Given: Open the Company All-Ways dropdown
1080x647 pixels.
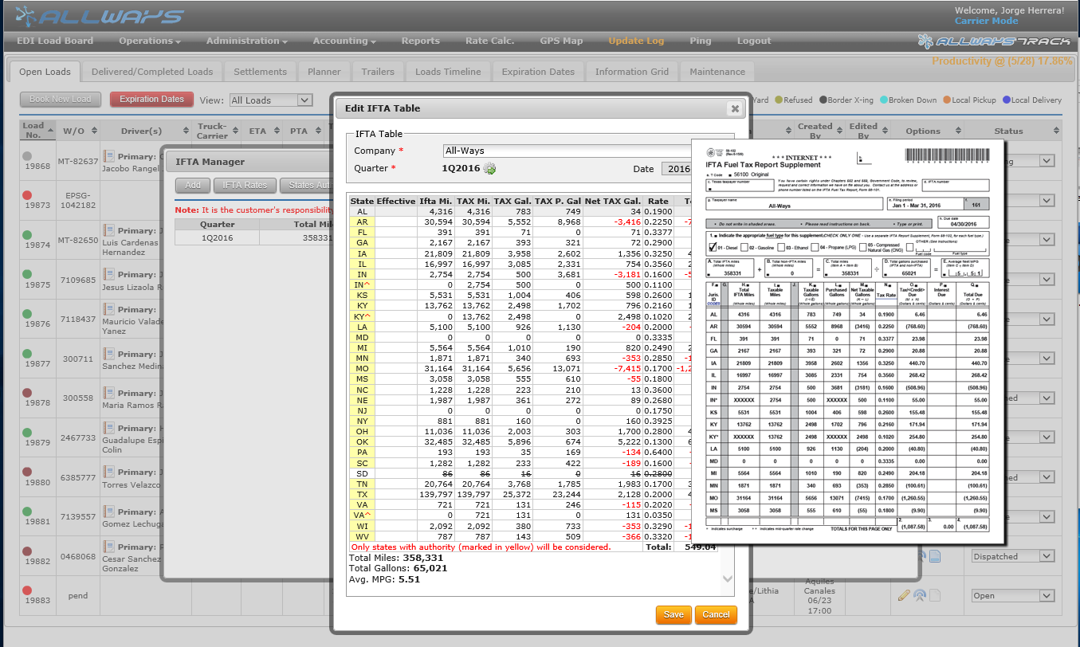Looking at the screenshot, I should [x=567, y=150].
